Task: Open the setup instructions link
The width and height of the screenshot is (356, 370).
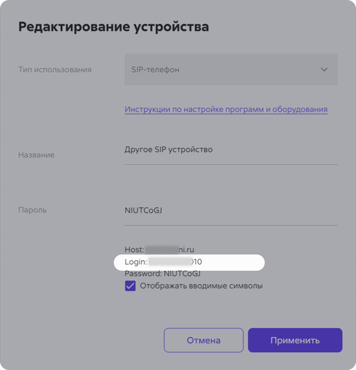Action: [226, 109]
